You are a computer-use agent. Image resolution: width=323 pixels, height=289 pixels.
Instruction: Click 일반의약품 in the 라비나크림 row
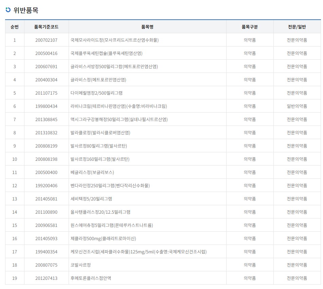click(297, 106)
